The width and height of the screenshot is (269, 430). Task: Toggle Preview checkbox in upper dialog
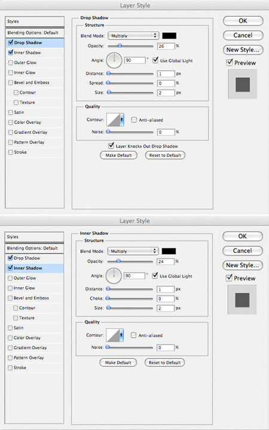[x=230, y=63]
